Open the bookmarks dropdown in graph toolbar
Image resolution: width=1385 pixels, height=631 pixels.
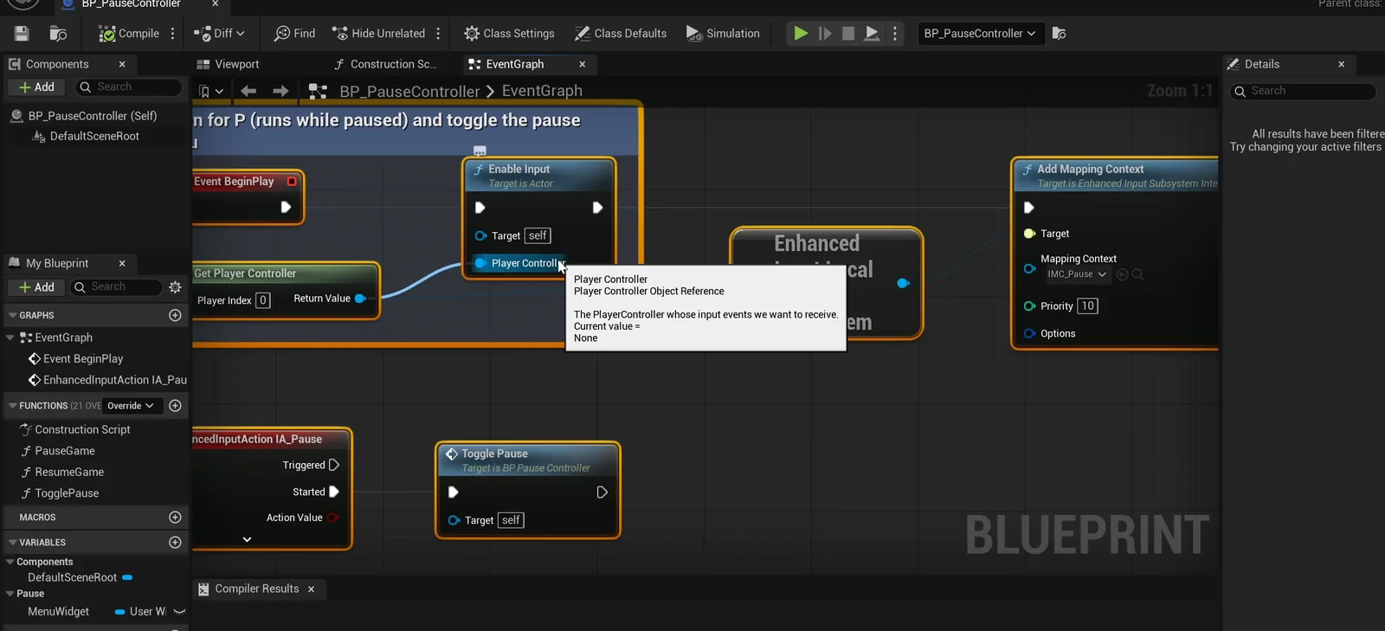coord(211,91)
